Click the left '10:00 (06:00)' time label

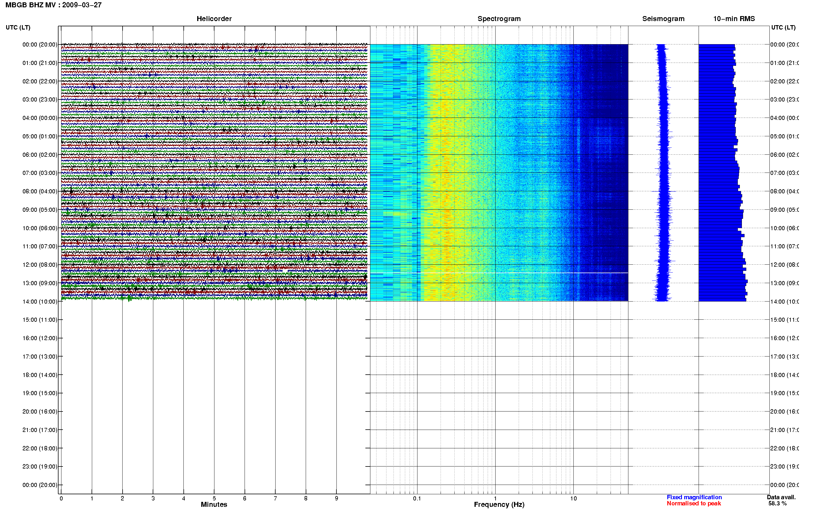point(40,228)
